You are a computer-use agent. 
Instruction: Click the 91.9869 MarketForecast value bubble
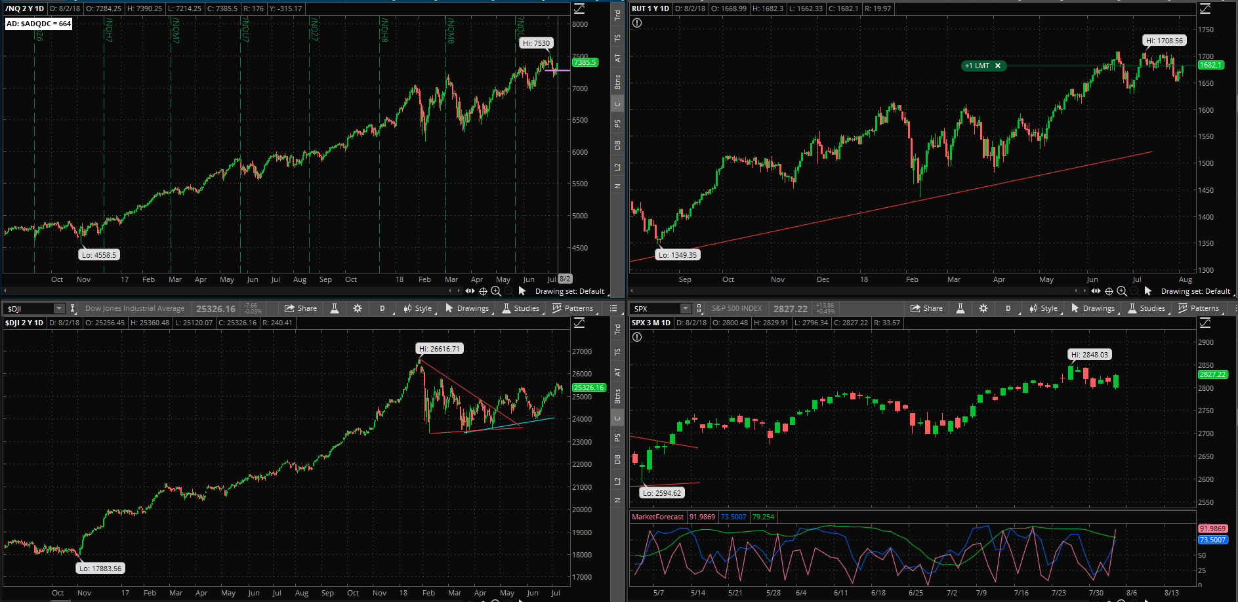coord(1212,529)
